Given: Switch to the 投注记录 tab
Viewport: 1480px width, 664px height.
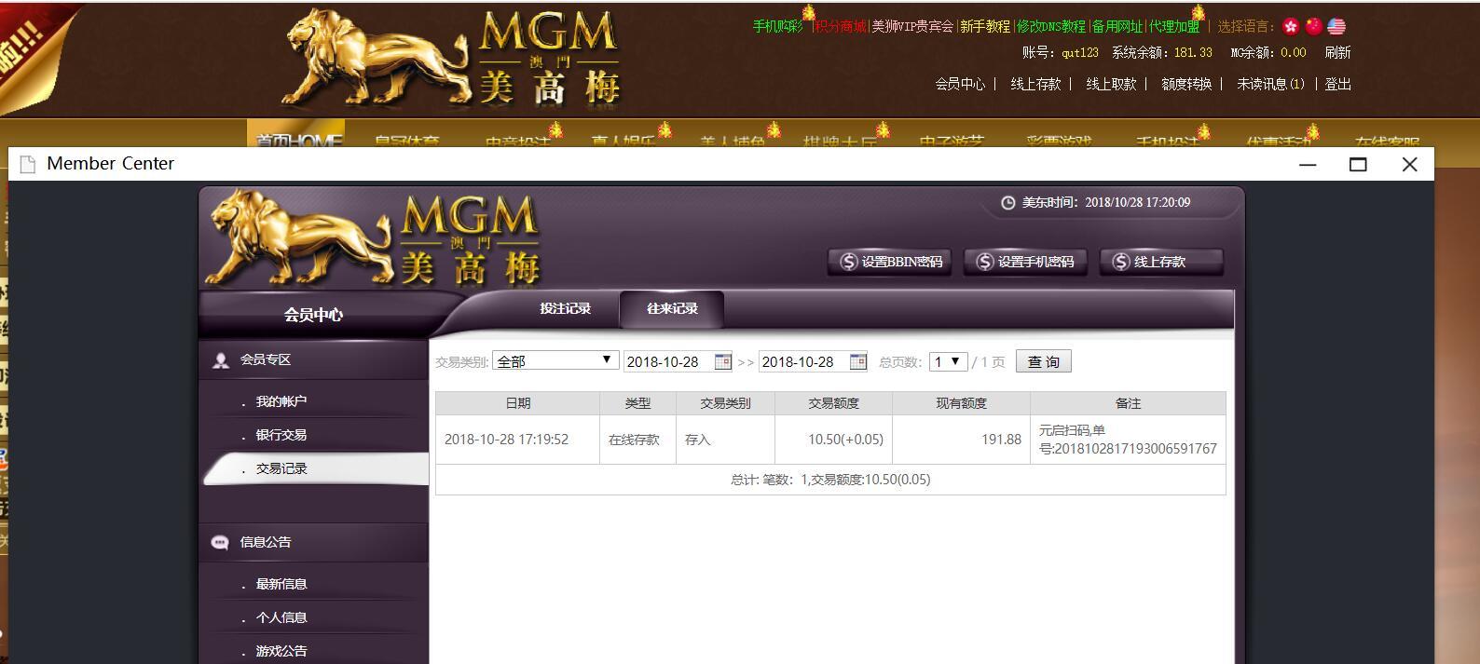Looking at the screenshot, I should (x=565, y=308).
